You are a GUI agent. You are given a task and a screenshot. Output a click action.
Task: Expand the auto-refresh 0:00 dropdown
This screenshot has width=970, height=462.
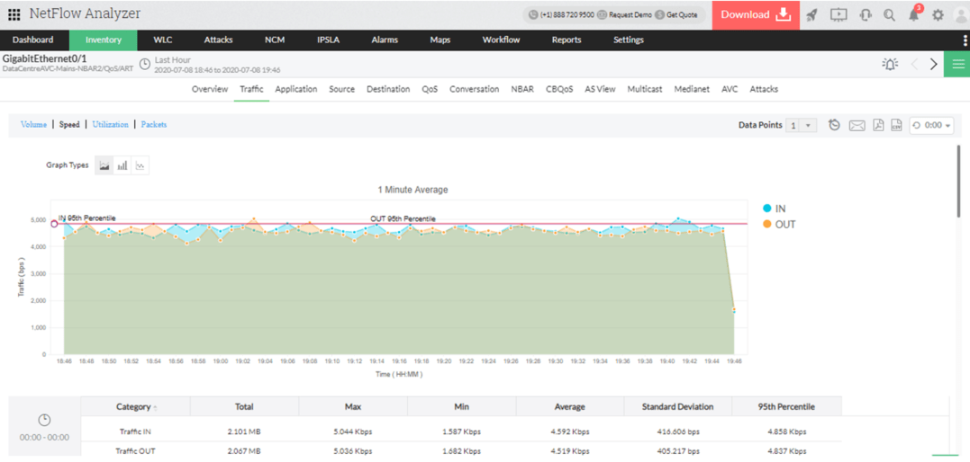(x=931, y=125)
